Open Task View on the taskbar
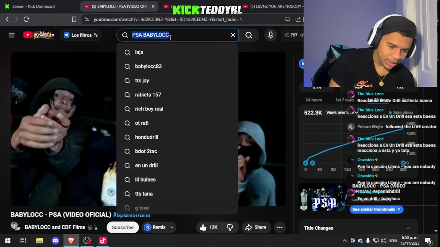 coord(23,240)
